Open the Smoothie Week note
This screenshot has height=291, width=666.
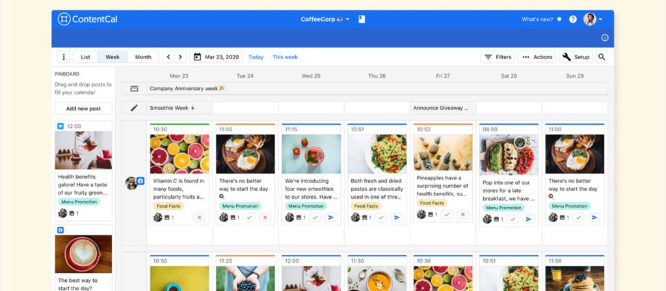[x=180, y=108]
